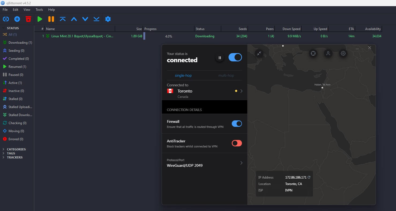Open Protocol/Port settings chevron
Image resolution: width=396 pixels, height=211 pixels.
pyautogui.click(x=241, y=163)
